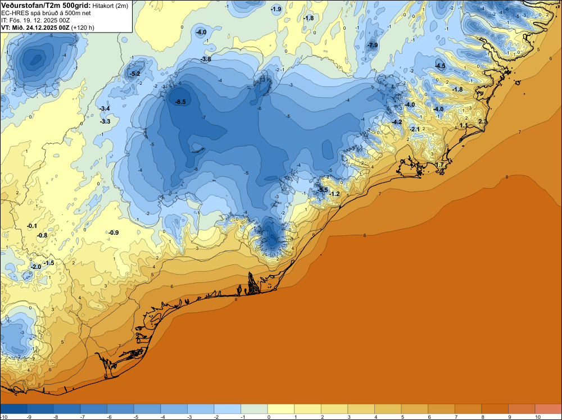Click the -2.1 temperature value
Image resolution: width=562 pixels, height=420 pixels.
click(x=414, y=129)
